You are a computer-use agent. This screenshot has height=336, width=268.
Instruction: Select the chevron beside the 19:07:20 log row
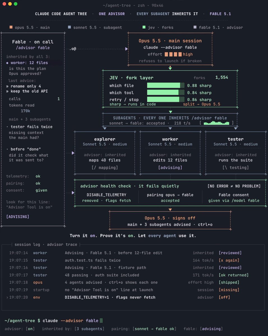[x=7, y=297]
